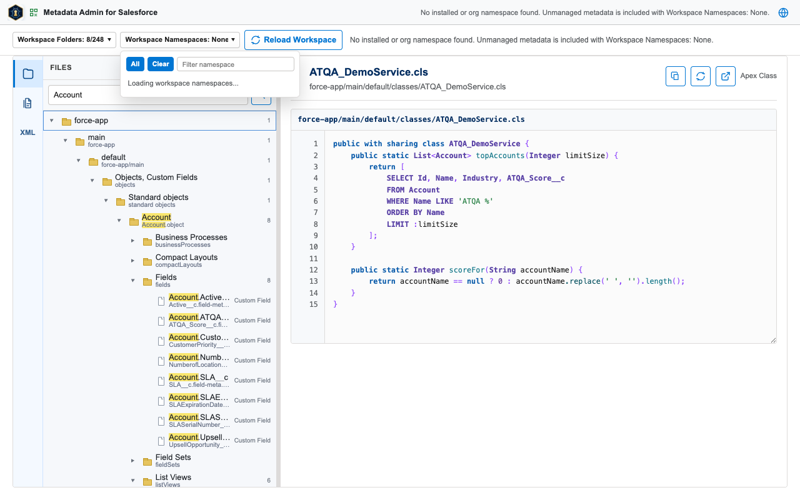Copy the ATQA_DemoService file contents icon

click(676, 76)
